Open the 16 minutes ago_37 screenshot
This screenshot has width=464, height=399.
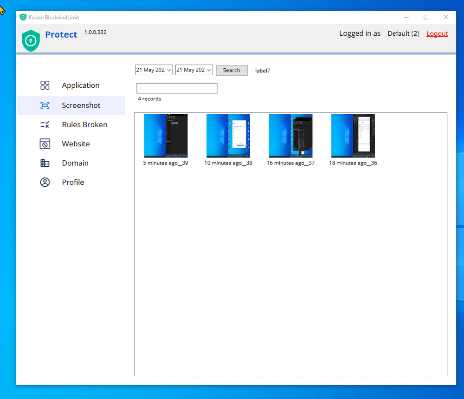290,136
